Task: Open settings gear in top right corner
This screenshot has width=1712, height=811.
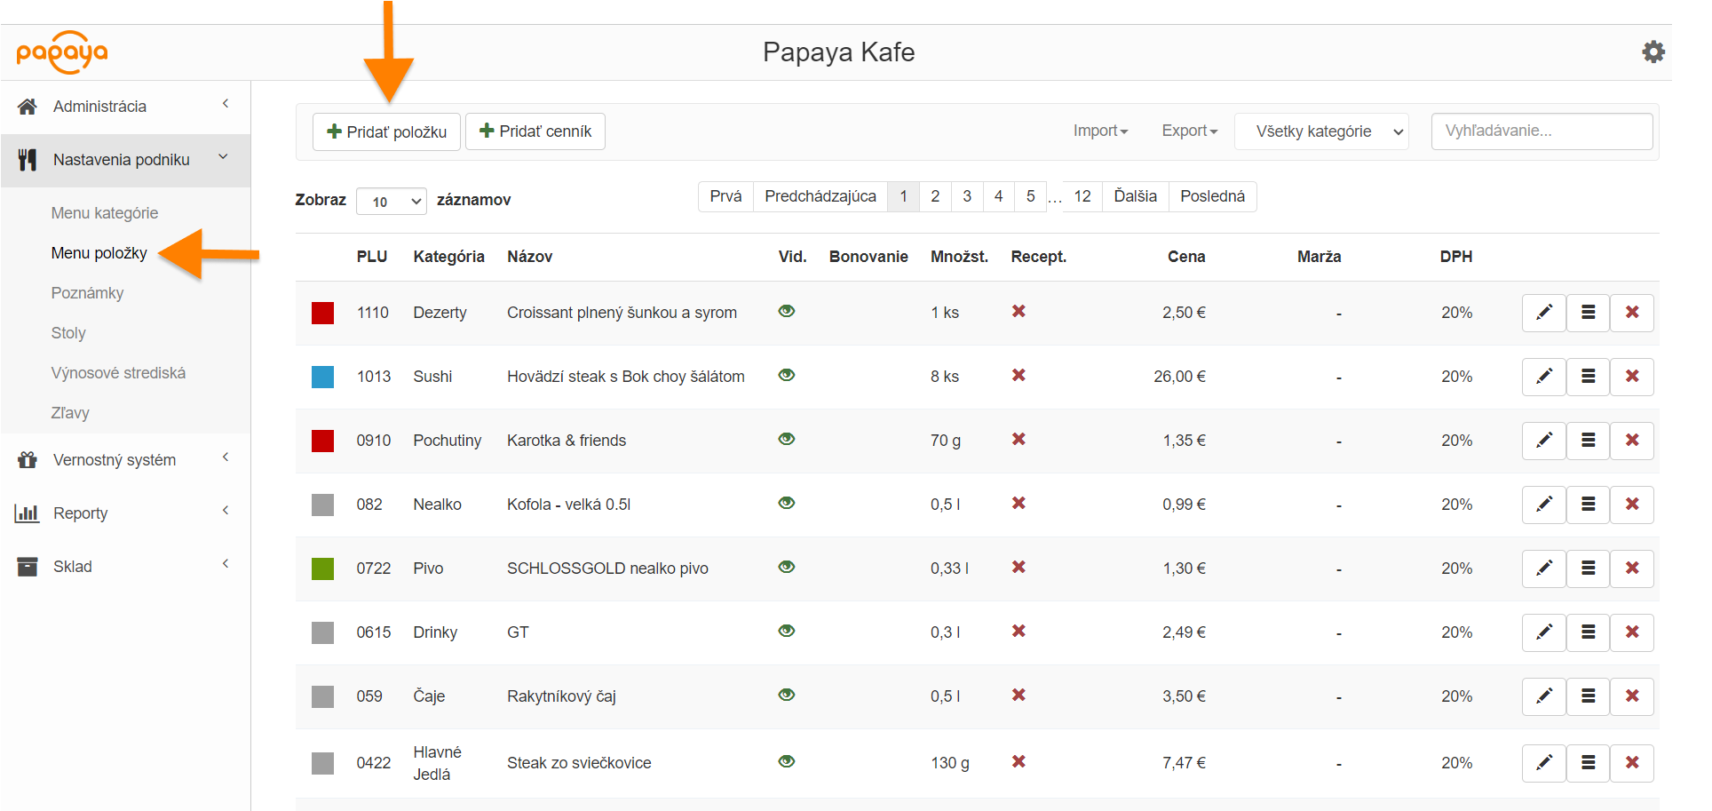Action: (x=1653, y=52)
